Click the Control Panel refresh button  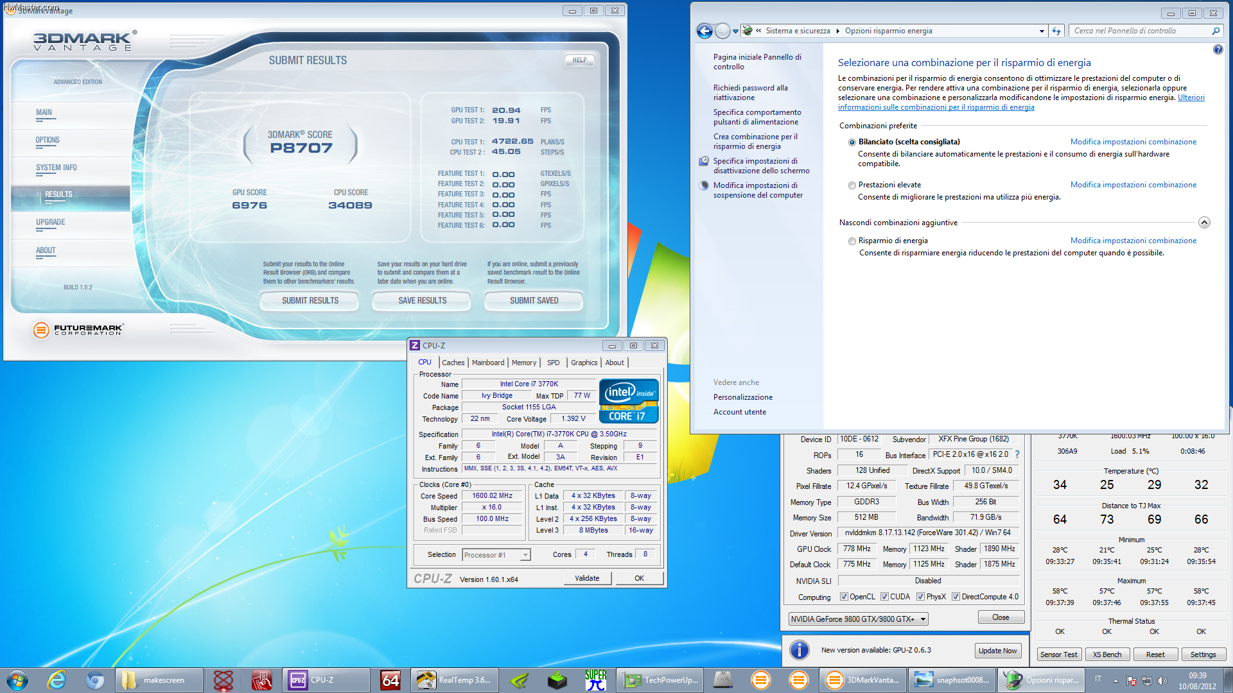point(1056,31)
